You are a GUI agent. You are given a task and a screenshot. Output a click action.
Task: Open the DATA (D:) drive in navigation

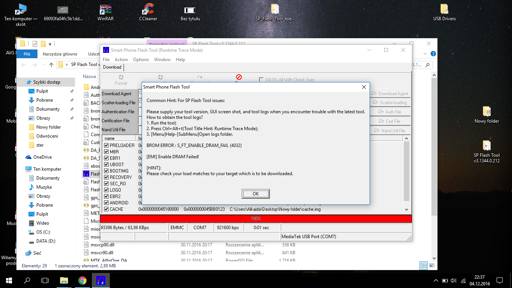tap(46, 241)
